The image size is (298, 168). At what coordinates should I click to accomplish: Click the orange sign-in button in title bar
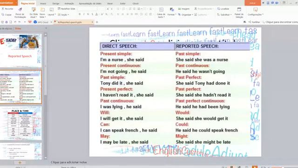click(x=252, y=3)
